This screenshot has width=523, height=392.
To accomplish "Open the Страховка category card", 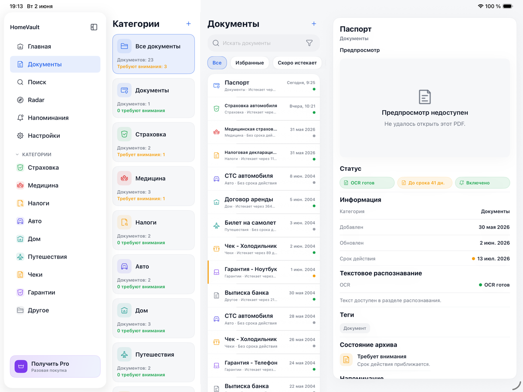I will point(153,142).
